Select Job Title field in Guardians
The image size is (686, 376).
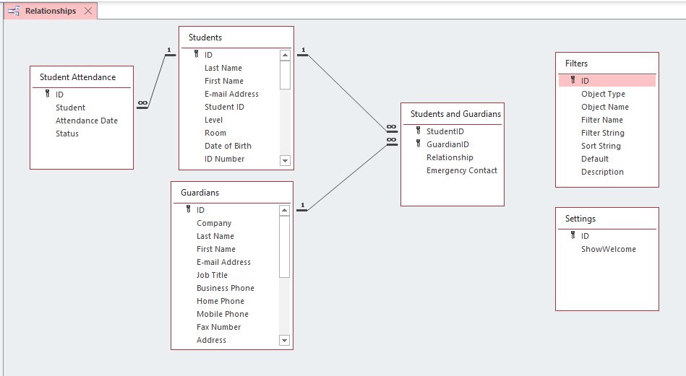coord(213,276)
